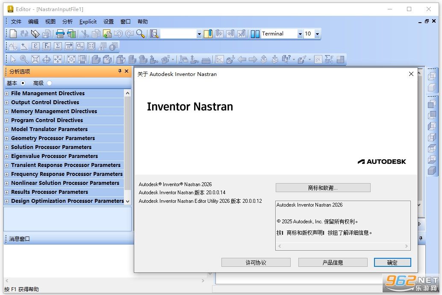The height and width of the screenshot is (295, 442).
Task: Click the undo arrow icon
Action: (118, 34)
